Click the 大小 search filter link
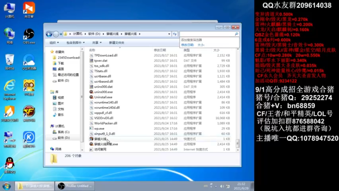Screen dimensions: 339x191 [x=200, y=45]
